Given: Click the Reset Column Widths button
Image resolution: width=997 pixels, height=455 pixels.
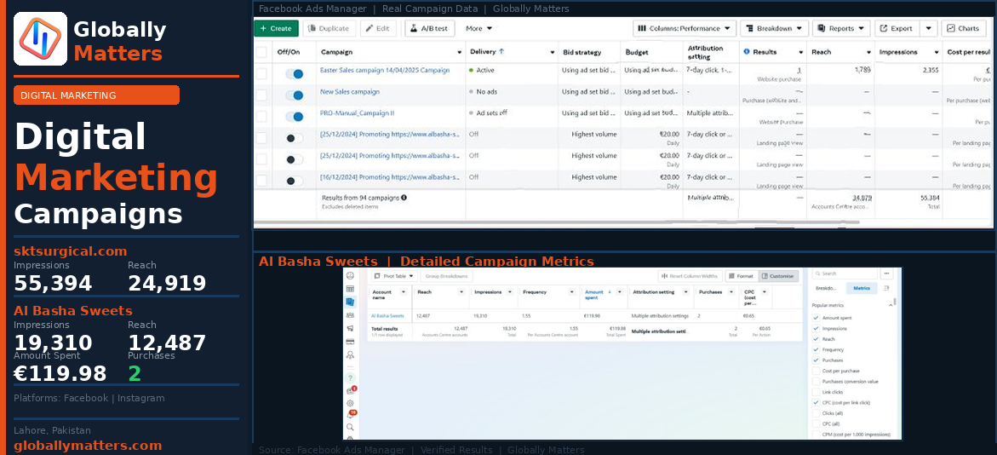Looking at the screenshot, I should coord(689,276).
